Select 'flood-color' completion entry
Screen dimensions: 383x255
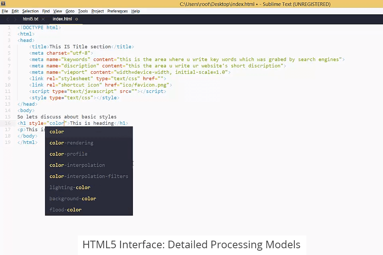tap(89, 210)
